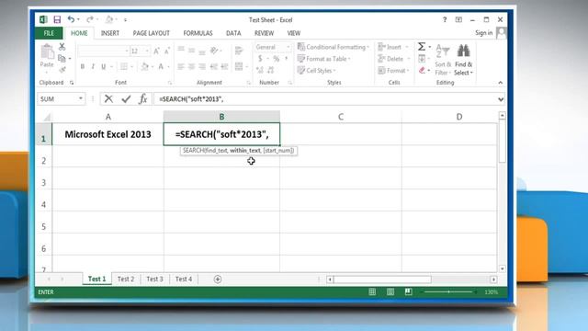The height and width of the screenshot is (331, 588).
Task: Cancel formula entry with X button
Action: 108,98
